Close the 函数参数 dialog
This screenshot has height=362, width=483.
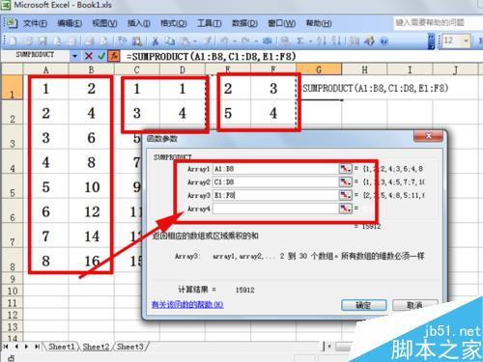(428, 136)
